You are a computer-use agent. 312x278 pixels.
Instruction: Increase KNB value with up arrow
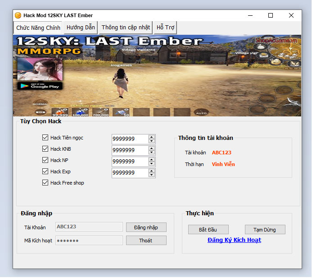[152, 148]
